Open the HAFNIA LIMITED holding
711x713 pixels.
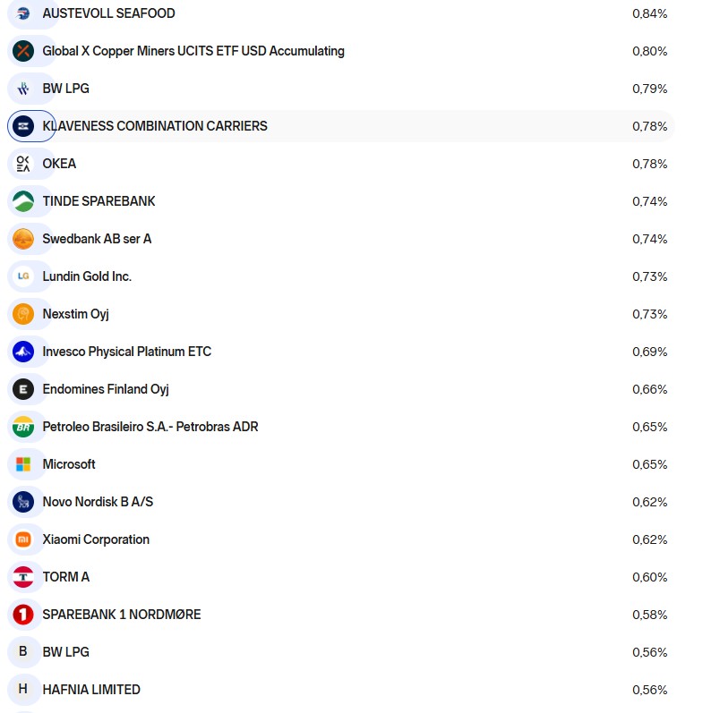(91, 690)
